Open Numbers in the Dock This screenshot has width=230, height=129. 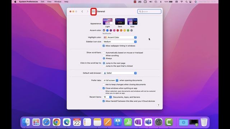(128, 122)
